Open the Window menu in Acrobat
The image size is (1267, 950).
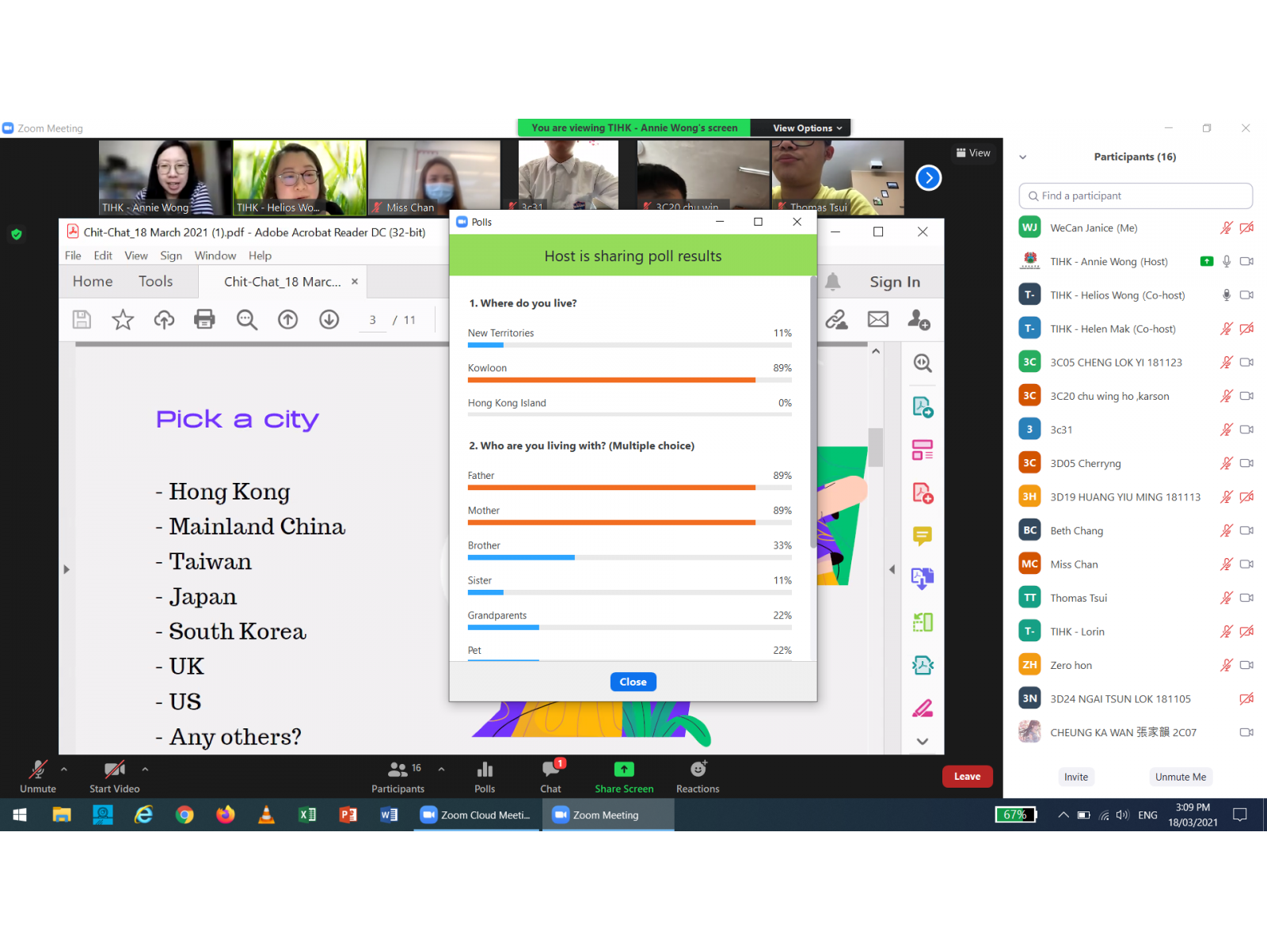coord(215,256)
